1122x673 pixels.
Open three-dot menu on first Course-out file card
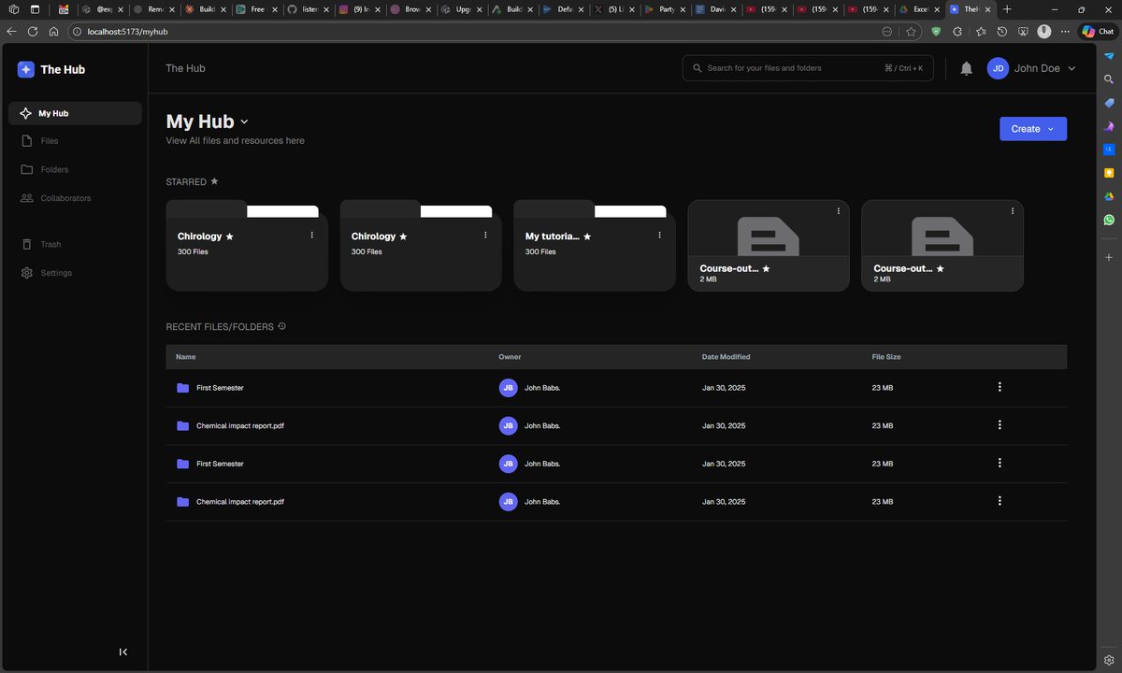839,211
